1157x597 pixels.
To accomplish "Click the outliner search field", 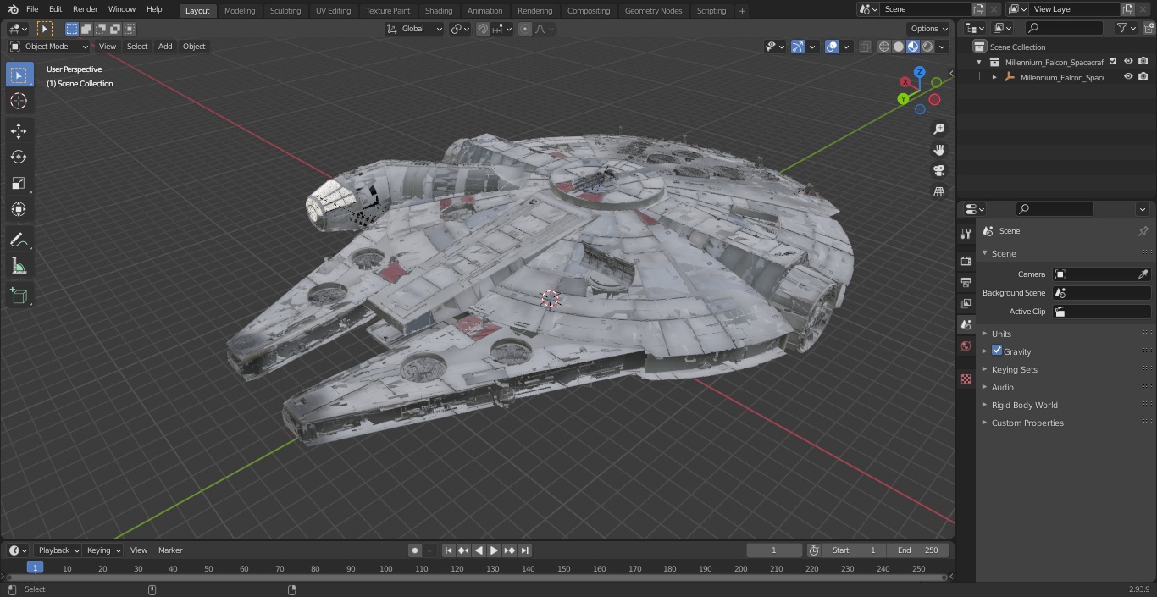I will click(1064, 28).
